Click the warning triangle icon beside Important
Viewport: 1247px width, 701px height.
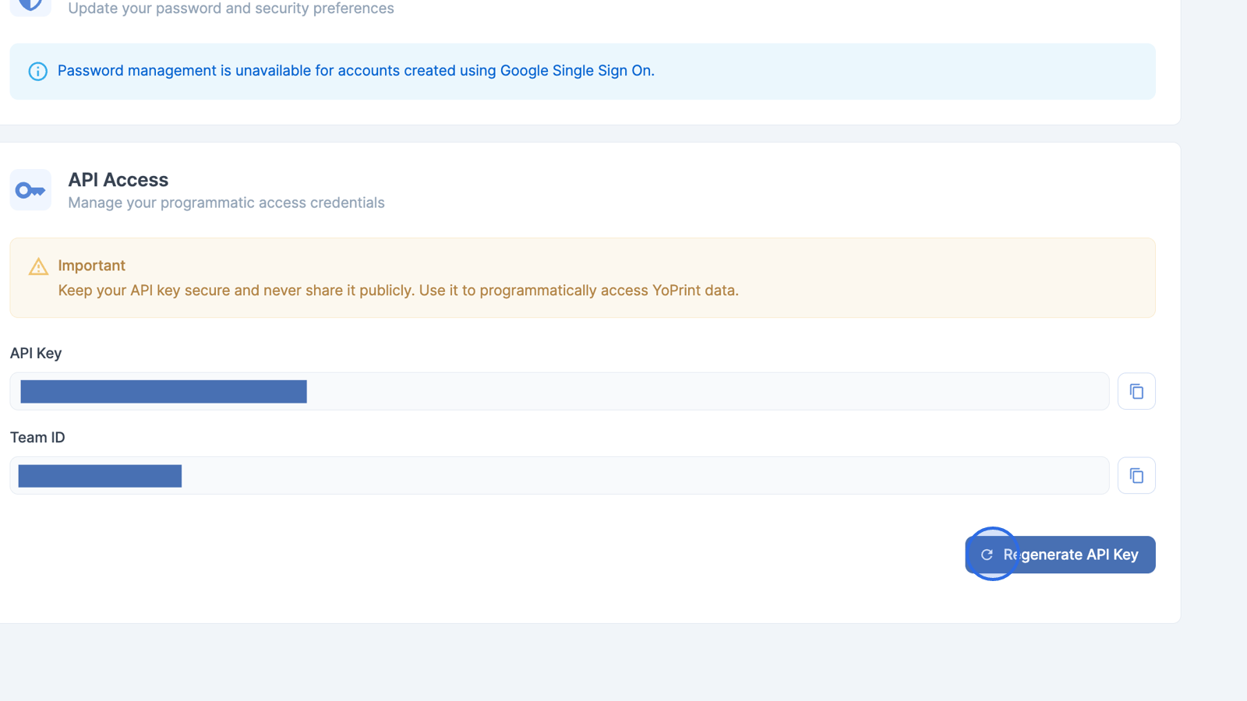(x=38, y=266)
